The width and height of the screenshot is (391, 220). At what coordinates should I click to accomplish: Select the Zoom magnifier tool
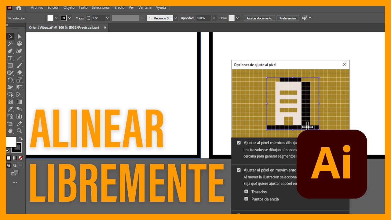(x=19, y=131)
